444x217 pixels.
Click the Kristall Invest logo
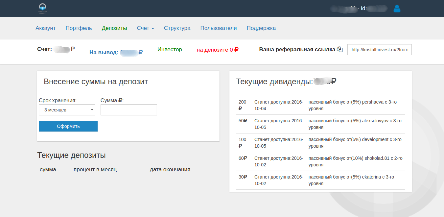click(x=43, y=9)
